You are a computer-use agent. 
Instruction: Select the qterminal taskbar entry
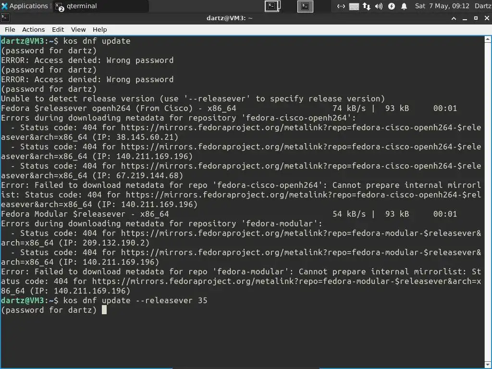101,6
